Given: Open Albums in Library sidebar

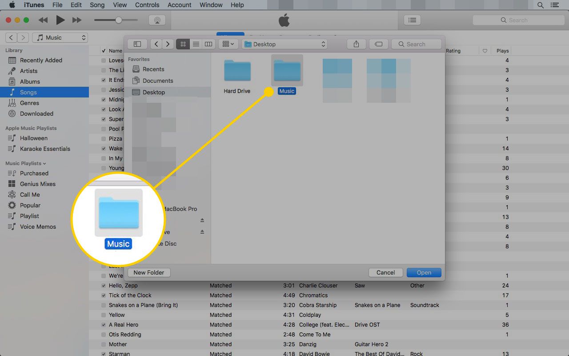Looking at the screenshot, I should coord(30,81).
